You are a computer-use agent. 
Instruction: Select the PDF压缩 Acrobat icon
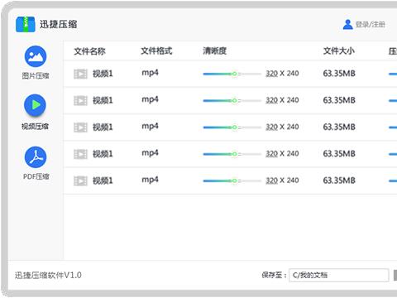[x=36, y=157]
